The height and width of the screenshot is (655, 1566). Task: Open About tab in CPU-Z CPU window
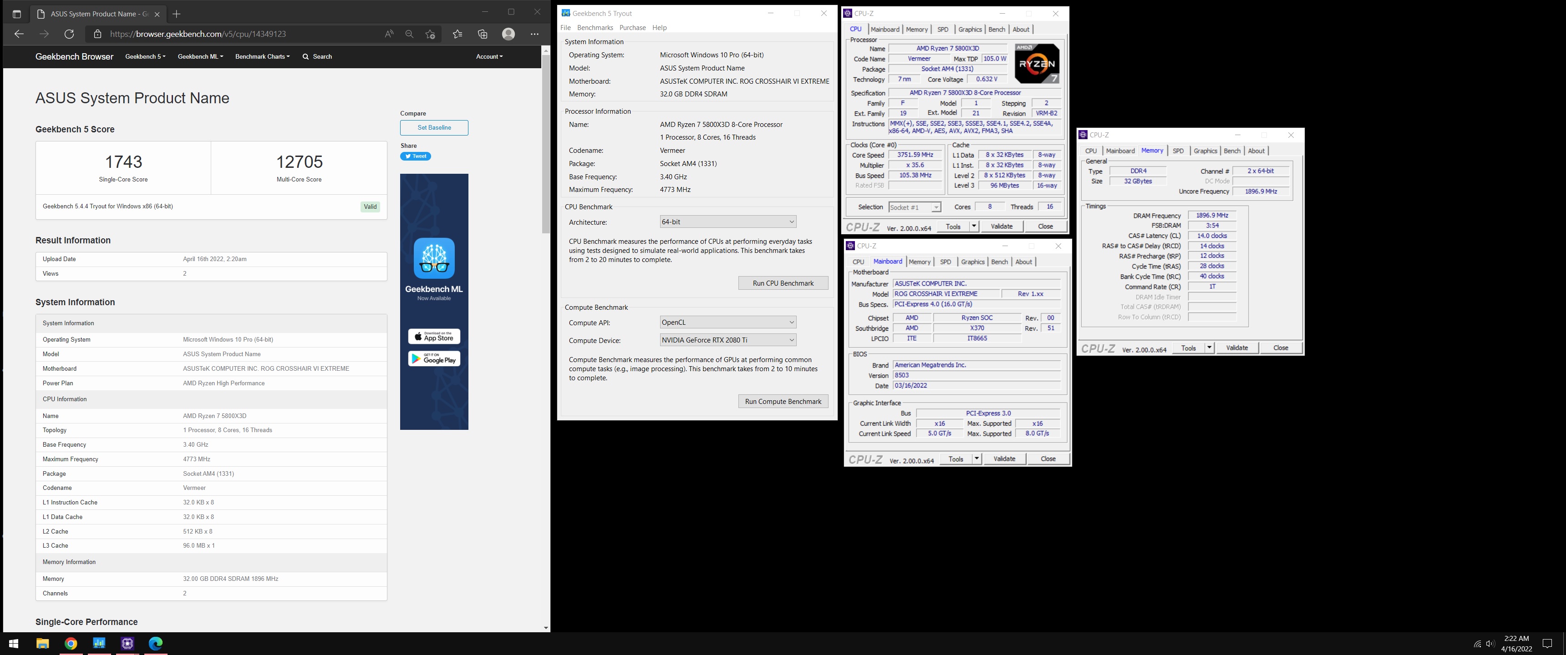coord(1021,29)
